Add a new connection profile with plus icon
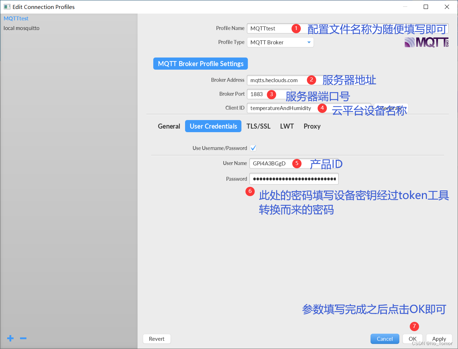 tap(10, 338)
